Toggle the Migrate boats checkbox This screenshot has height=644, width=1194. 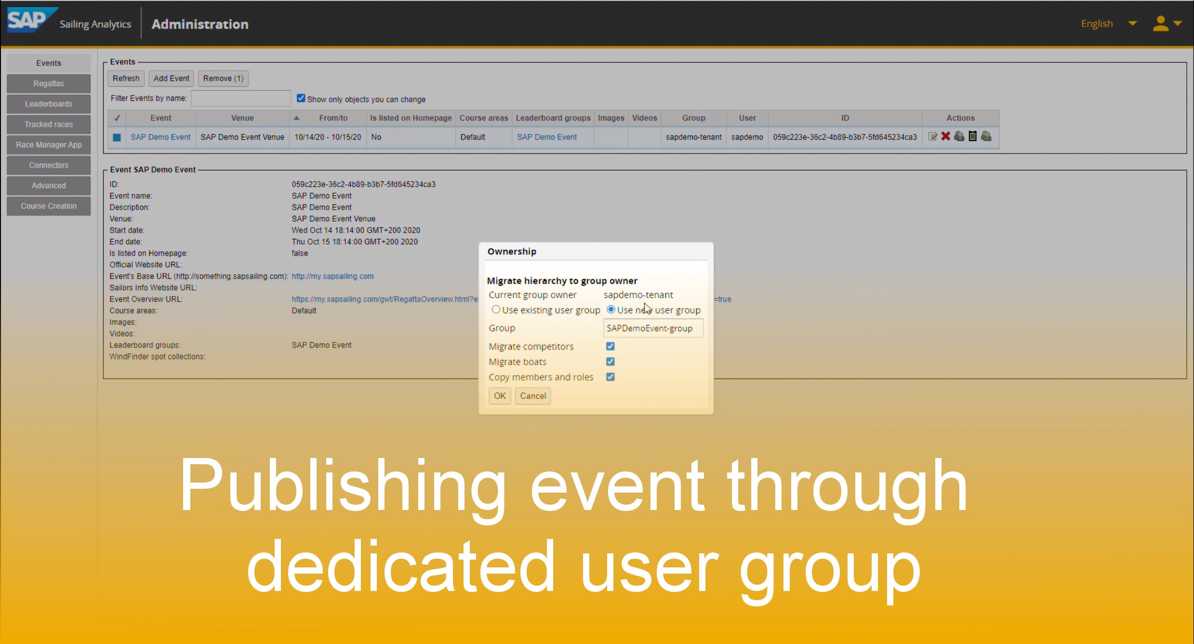(610, 361)
